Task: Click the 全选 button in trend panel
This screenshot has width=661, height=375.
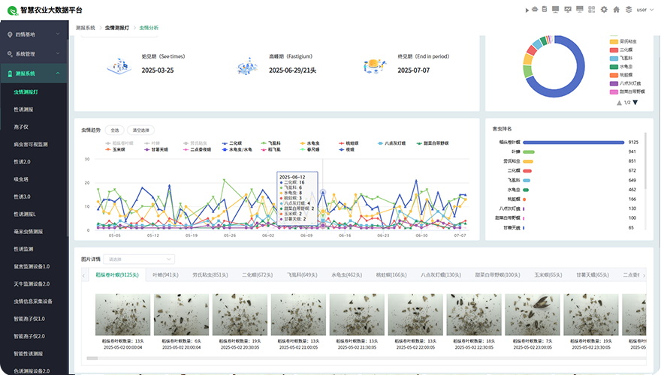Action: point(113,129)
